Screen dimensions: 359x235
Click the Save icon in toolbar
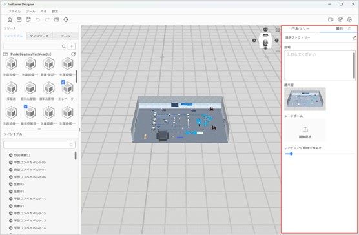tap(19, 19)
